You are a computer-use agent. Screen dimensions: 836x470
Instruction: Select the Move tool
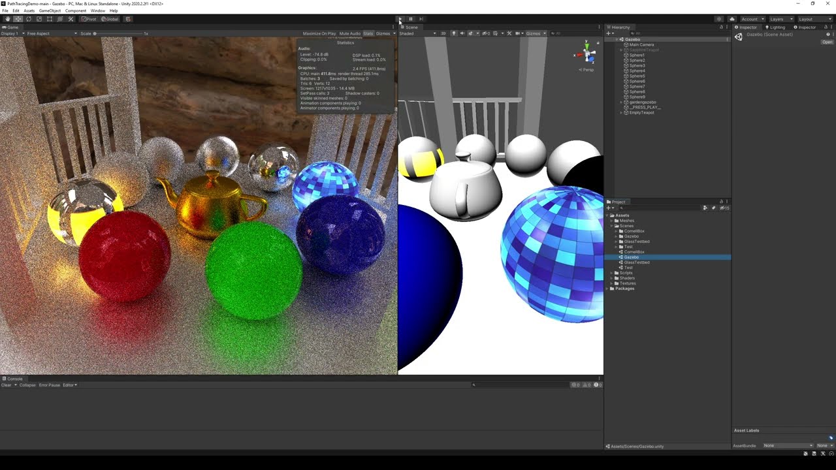coord(18,19)
